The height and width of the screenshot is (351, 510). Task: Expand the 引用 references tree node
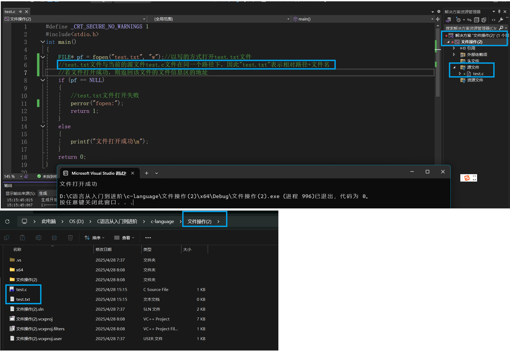click(454, 48)
